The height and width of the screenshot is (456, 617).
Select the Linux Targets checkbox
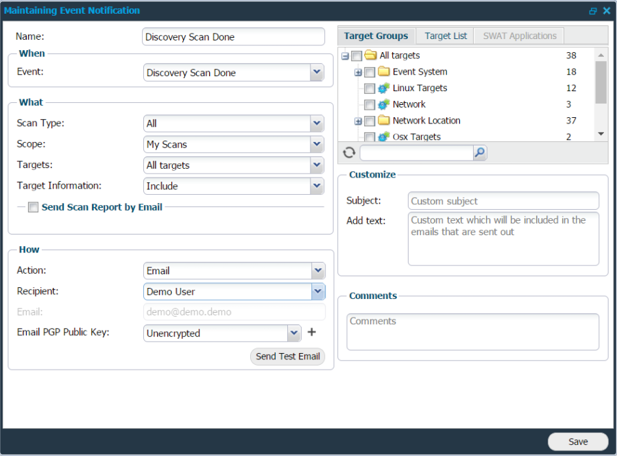click(370, 88)
